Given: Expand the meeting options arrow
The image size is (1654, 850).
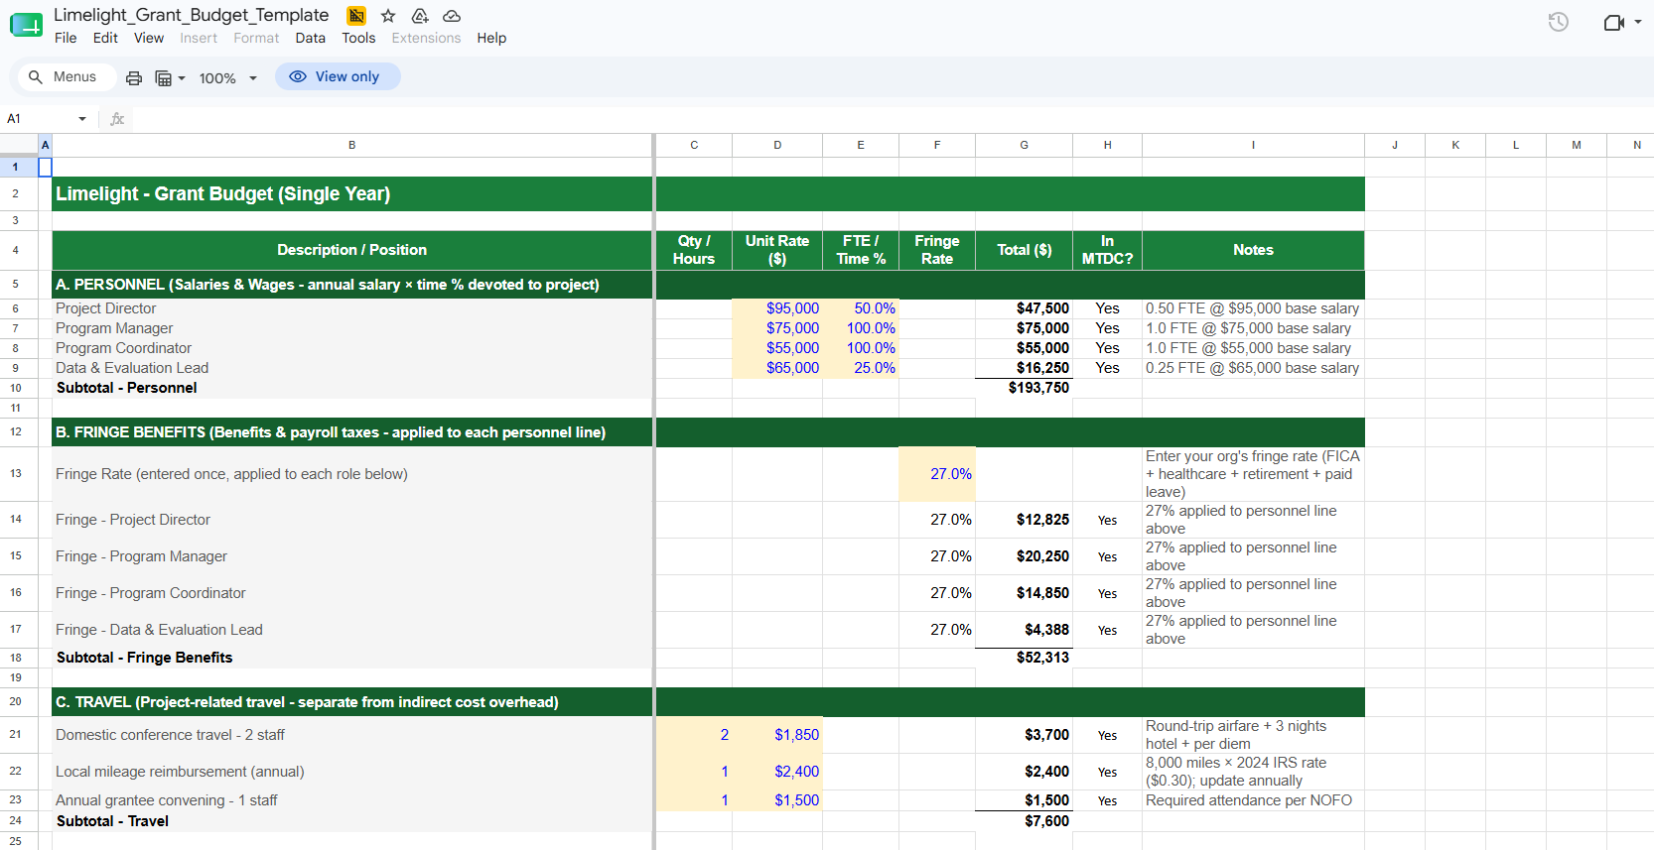Looking at the screenshot, I should click(x=1638, y=22).
